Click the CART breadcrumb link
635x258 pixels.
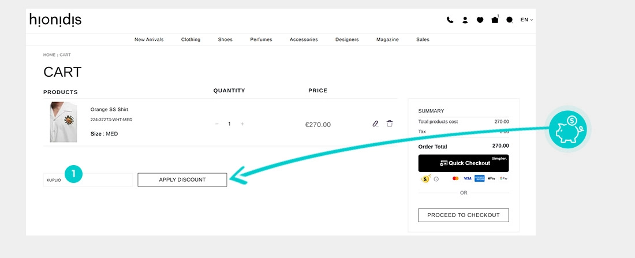pos(65,55)
